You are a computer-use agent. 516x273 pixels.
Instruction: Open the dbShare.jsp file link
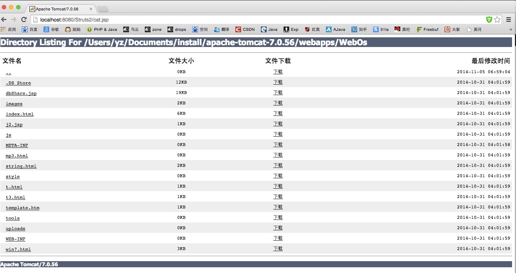(x=21, y=93)
